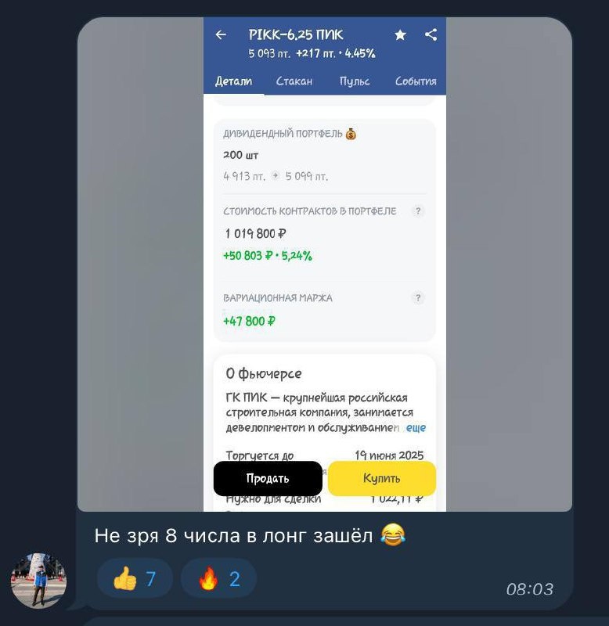The width and height of the screenshot is (609, 626).
Task: Open the sender's profile avatar
Action: tap(38, 581)
